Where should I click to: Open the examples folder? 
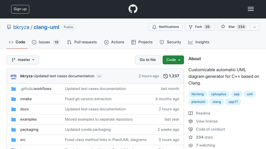coord(29,119)
